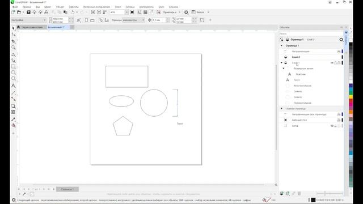Open the Объект menu
This screenshot has height=204, width=363.
tap(60, 7)
